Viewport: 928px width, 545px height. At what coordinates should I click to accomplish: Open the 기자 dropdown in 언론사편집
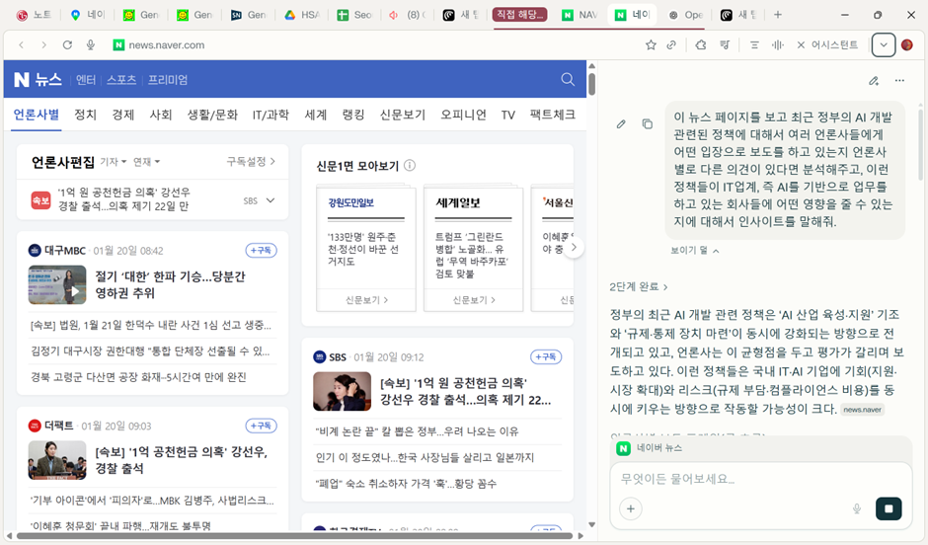point(114,162)
